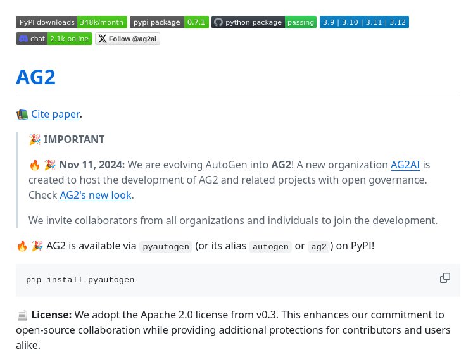Open the pypi package 0.7.1 badge
This screenshot has height=357, width=466.
169,22
